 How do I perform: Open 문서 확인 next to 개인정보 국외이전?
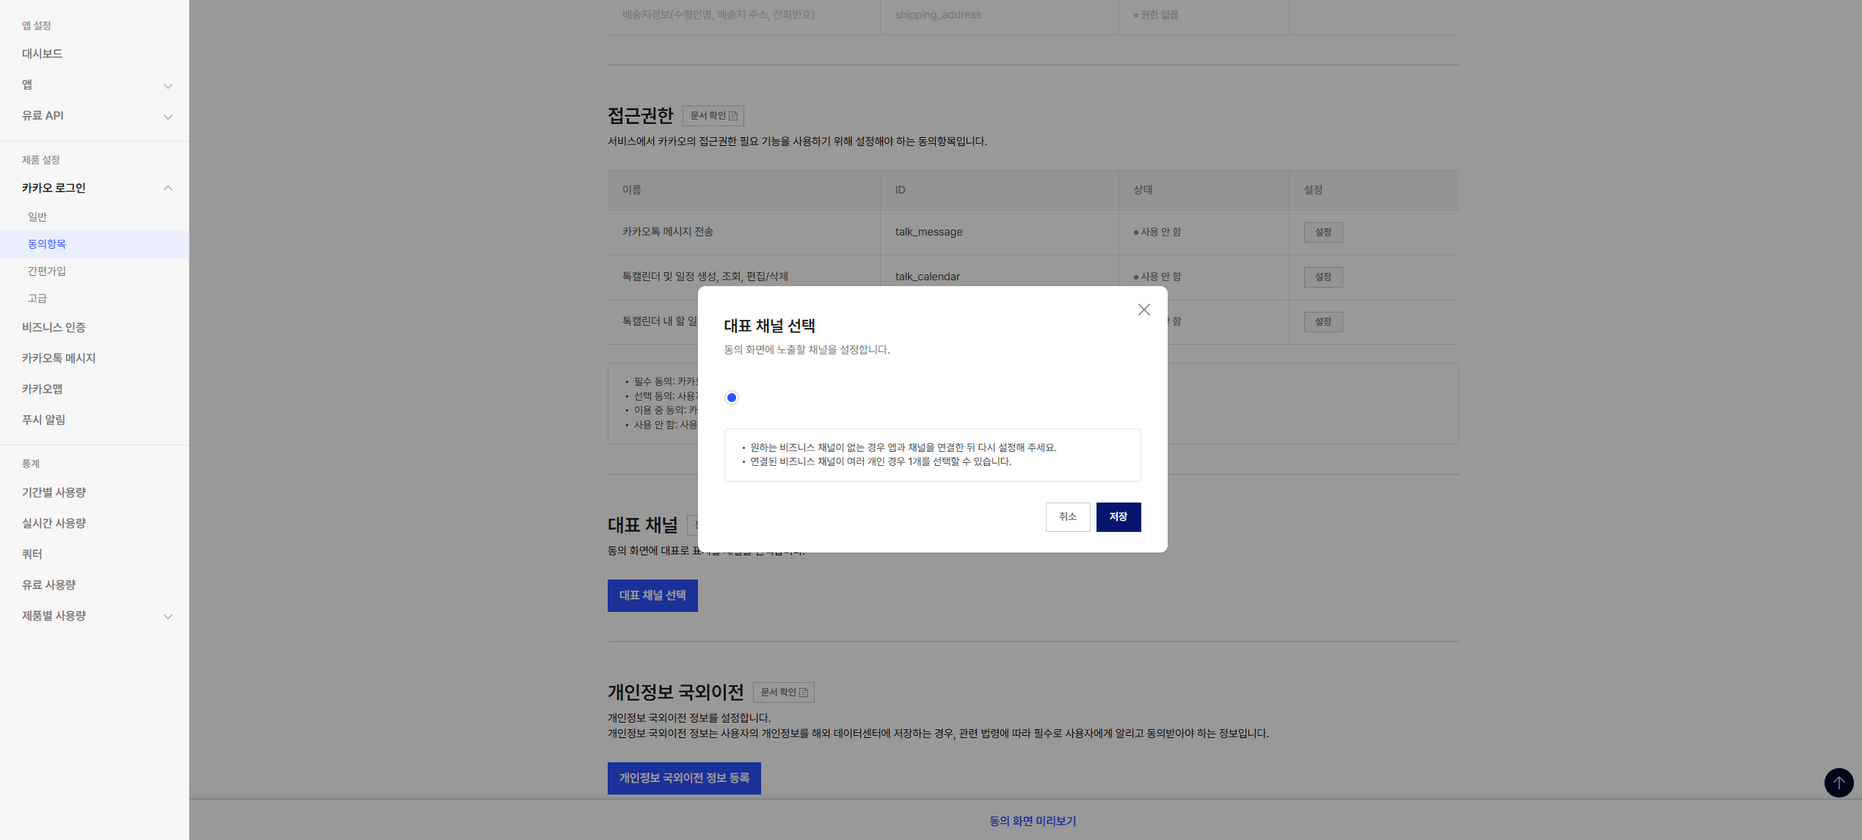point(784,693)
